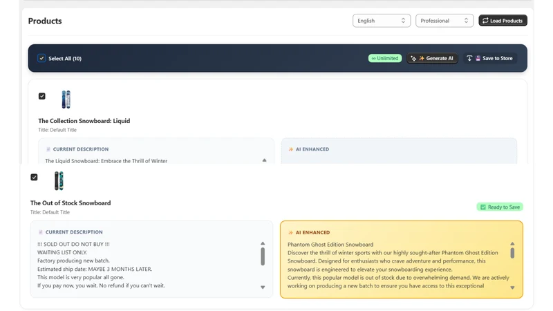Viewport: 553px width, 311px height.
Task: Click the Ready to Save badge
Action: coord(500,207)
